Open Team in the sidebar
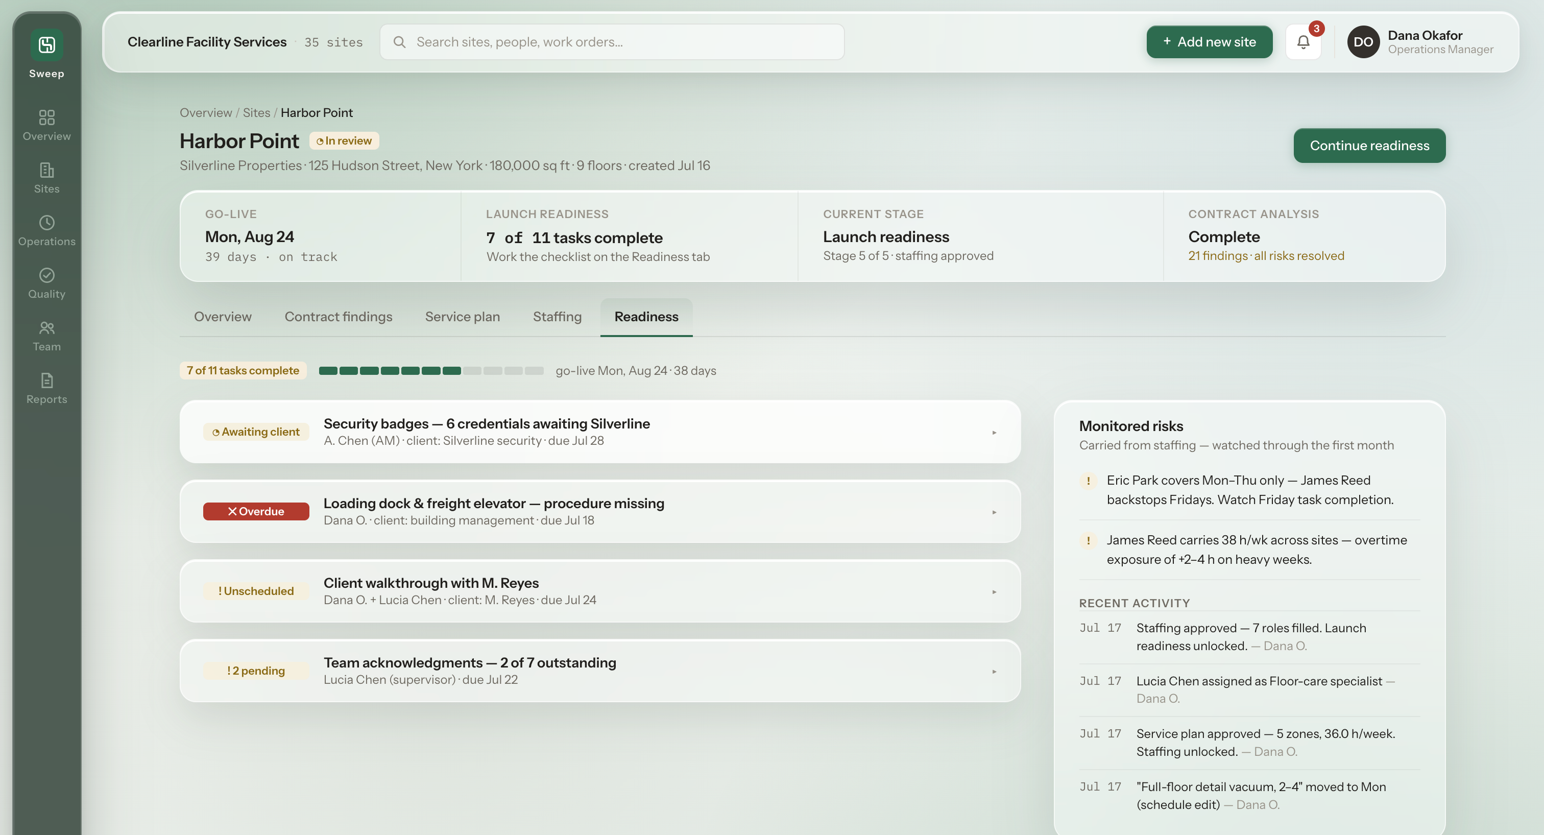The width and height of the screenshot is (1544, 835). coord(47,336)
